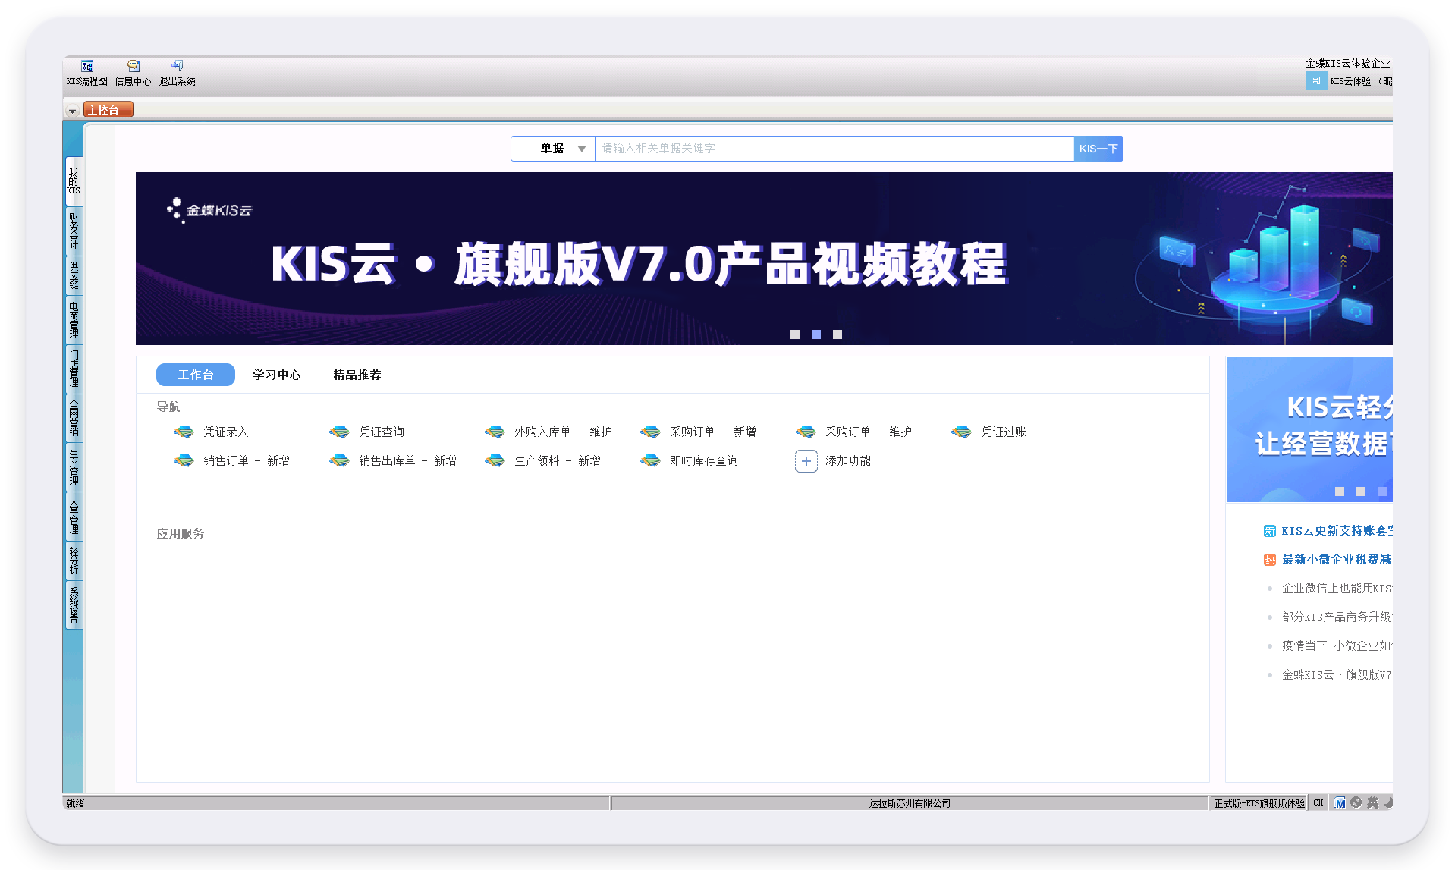1455x870 pixels.
Task: Click the KIS云体验 user name text
Action: click(x=1350, y=81)
